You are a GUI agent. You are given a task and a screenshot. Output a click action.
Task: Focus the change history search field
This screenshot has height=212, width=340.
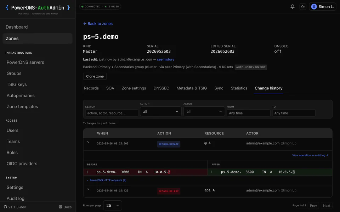112,113
